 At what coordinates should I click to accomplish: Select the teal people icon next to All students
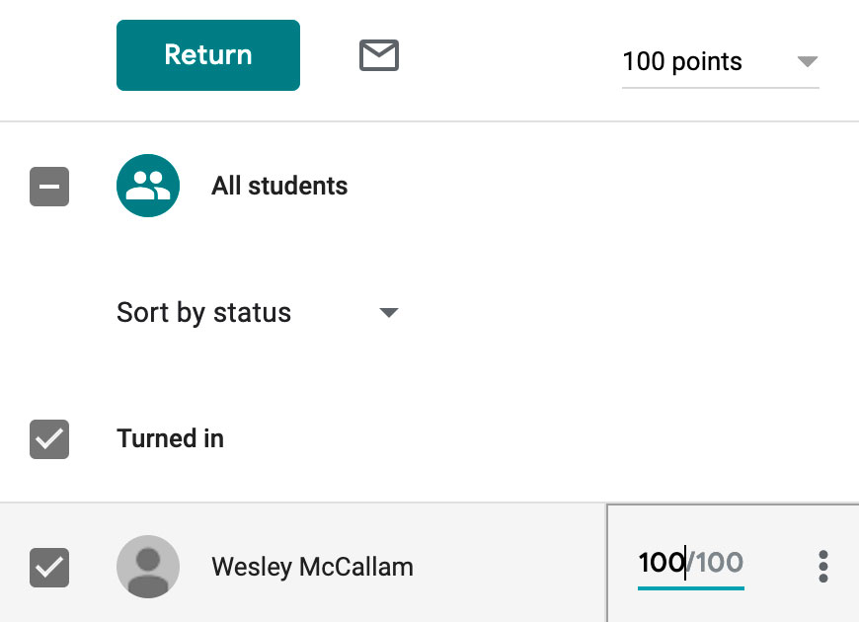(x=148, y=186)
